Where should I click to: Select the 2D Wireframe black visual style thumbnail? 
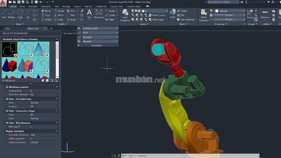tap(10, 50)
